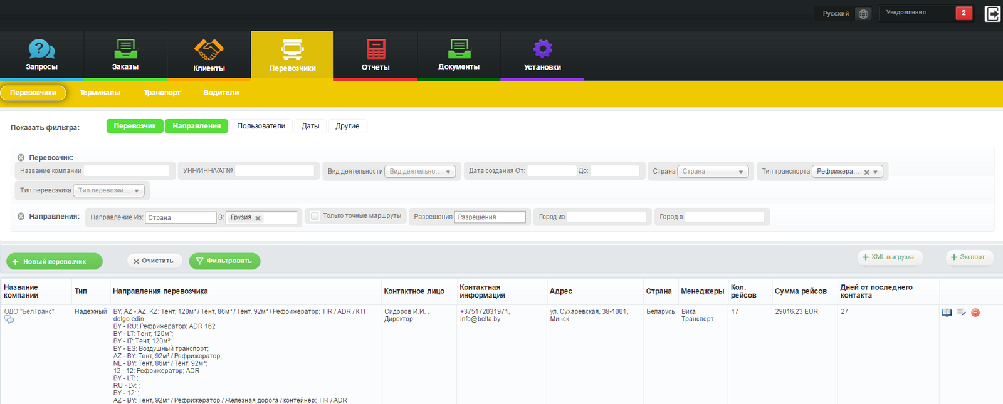Open the Заказы section icon
The image size is (1003, 404).
click(x=125, y=49)
